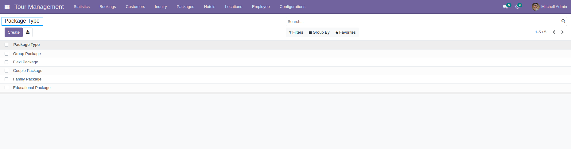Expand the Filters dropdown
The image size is (571, 149).
tap(296, 32)
